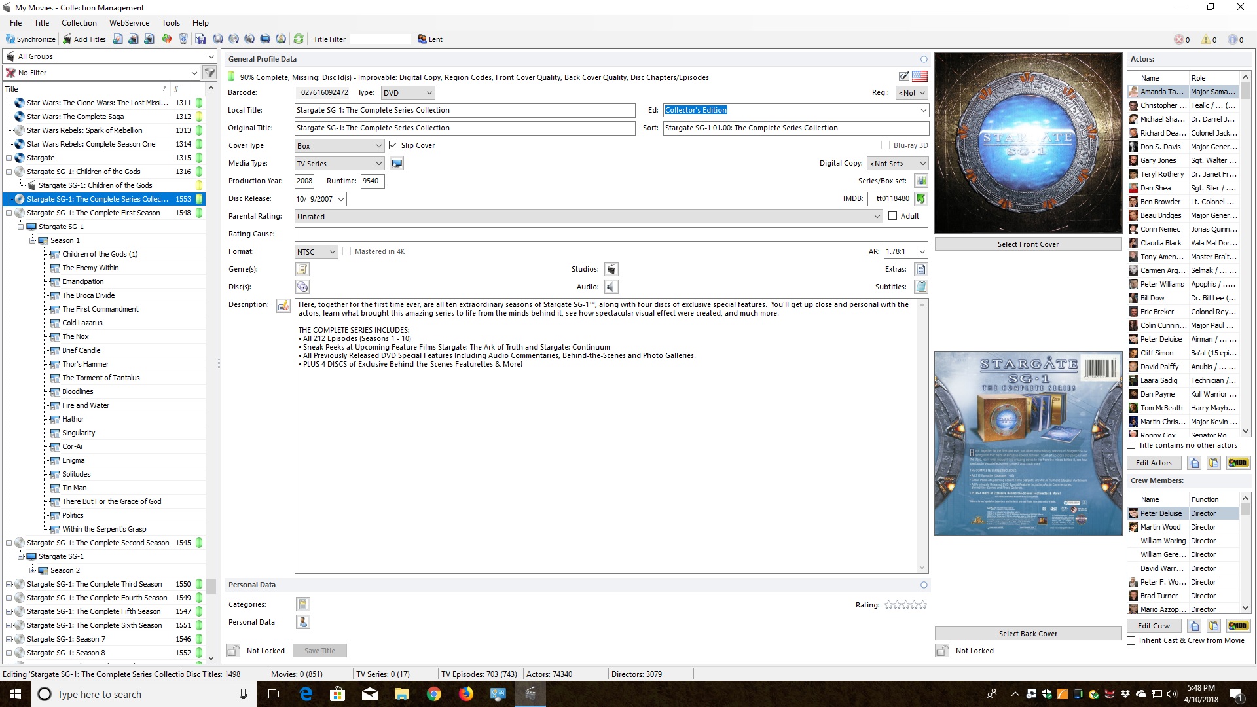Open the Tools menu

click(x=171, y=22)
